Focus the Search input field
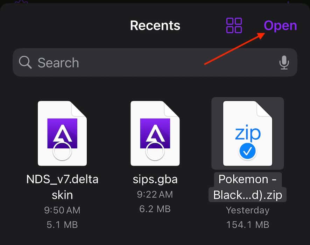The width and height of the screenshot is (310, 245). [154, 63]
